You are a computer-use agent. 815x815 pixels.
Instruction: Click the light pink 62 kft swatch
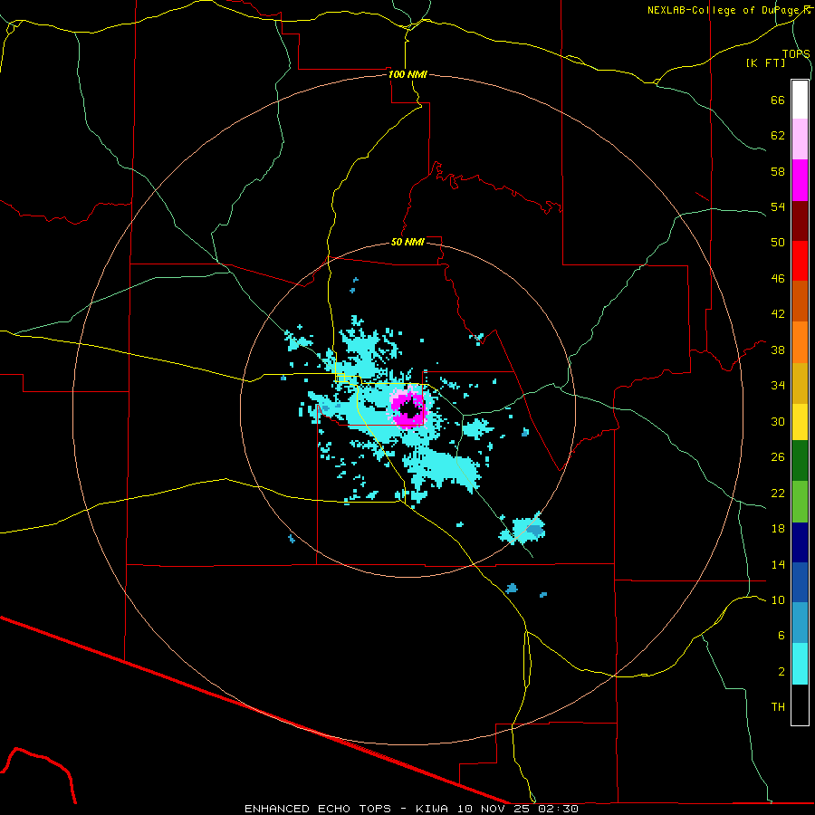[x=800, y=139]
